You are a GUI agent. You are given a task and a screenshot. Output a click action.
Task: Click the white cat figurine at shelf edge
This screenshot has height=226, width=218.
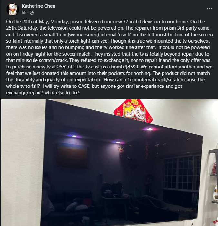(x=215, y=193)
